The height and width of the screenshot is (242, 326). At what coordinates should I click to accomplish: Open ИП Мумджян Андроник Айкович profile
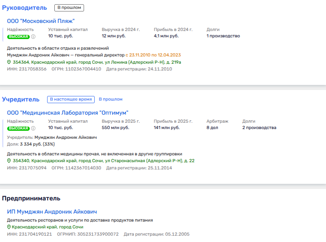(52, 211)
